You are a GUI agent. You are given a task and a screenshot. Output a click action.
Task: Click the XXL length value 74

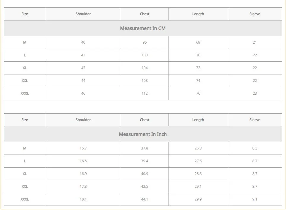(x=198, y=81)
